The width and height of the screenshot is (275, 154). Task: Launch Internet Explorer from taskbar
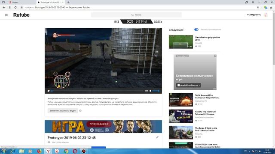point(12,151)
